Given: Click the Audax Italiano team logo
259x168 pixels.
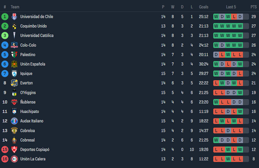Looking at the screenshot, I should [14, 121].
